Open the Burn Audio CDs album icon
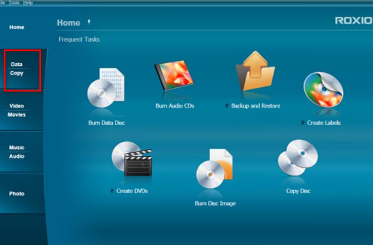The image size is (373, 245). pos(174,78)
